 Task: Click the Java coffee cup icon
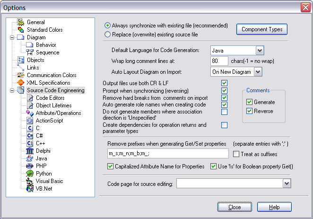click(30, 158)
